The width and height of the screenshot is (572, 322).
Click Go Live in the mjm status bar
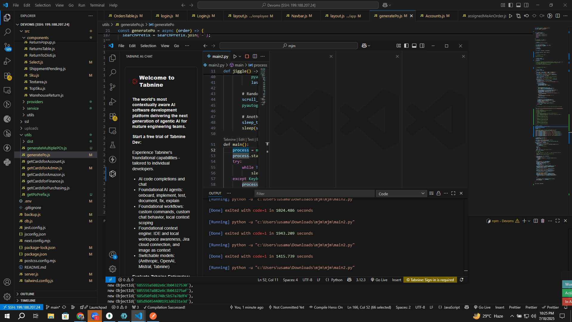[379, 280]
